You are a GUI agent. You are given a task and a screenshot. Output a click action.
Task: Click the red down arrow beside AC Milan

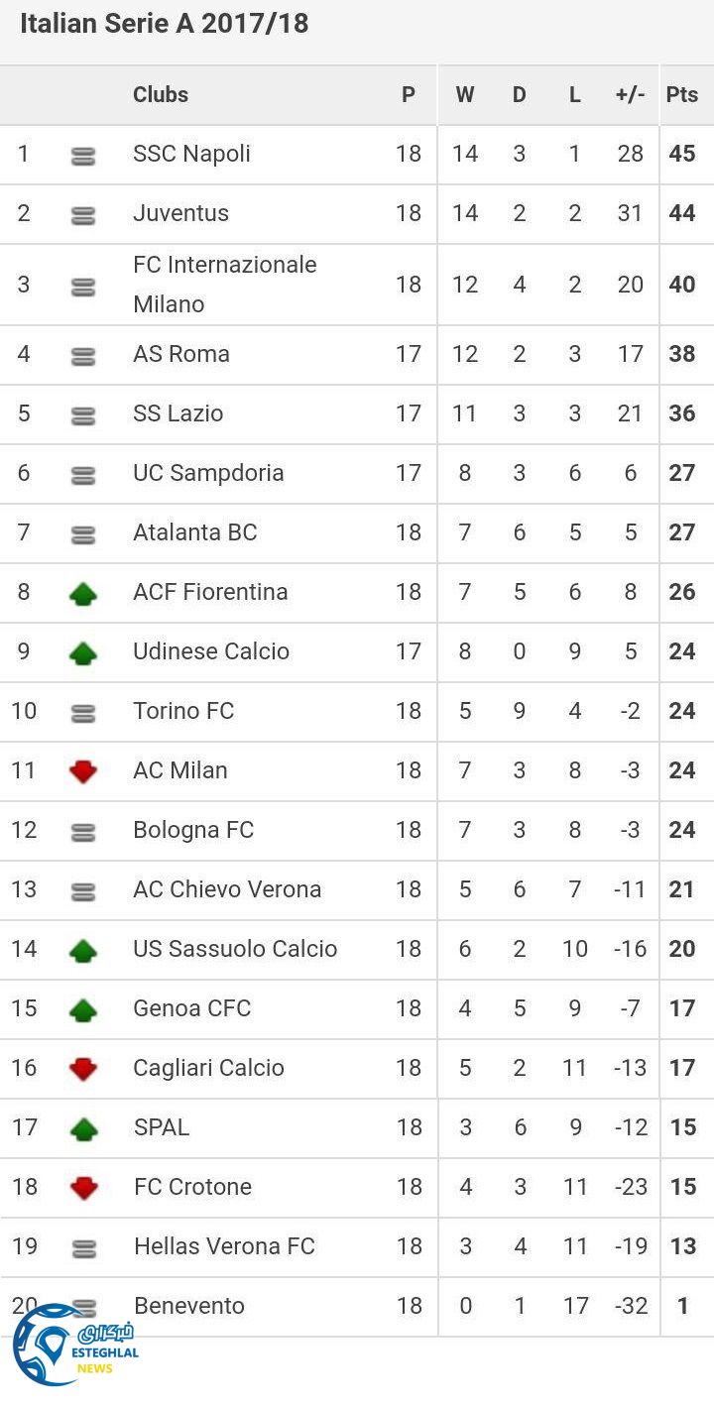(83, 771)
